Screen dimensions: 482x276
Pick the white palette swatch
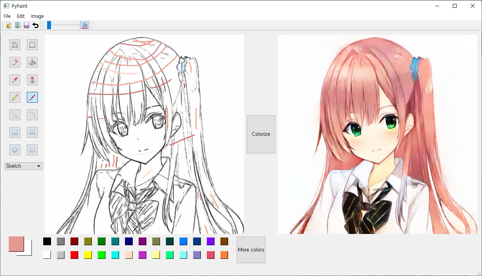[47, 255]
